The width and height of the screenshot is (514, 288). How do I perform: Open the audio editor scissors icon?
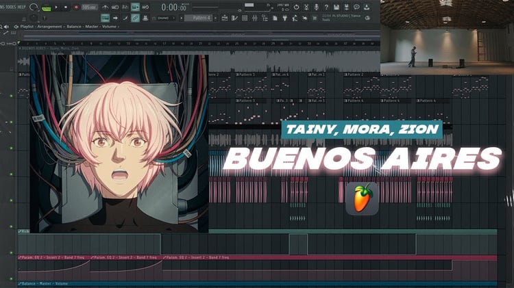click(306, 7)
